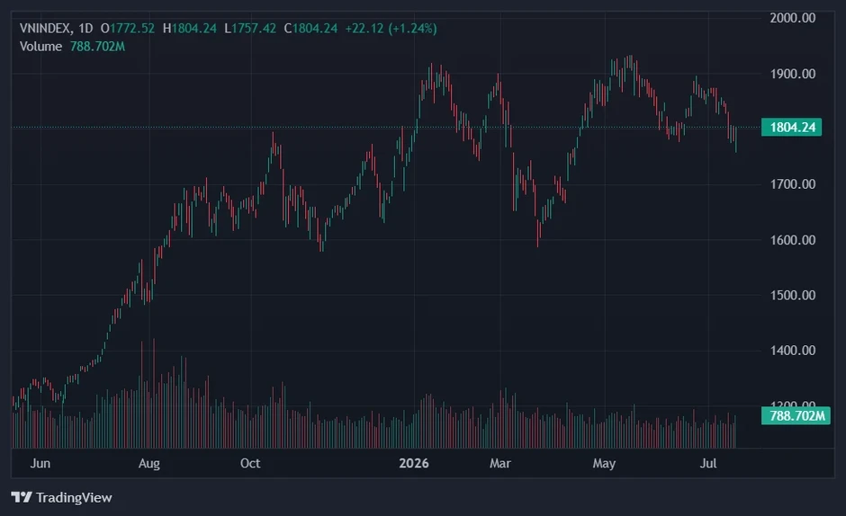Click the 1700.00 price axis label
This screenshot has height=516, width=846.
[x=793, y=184]
